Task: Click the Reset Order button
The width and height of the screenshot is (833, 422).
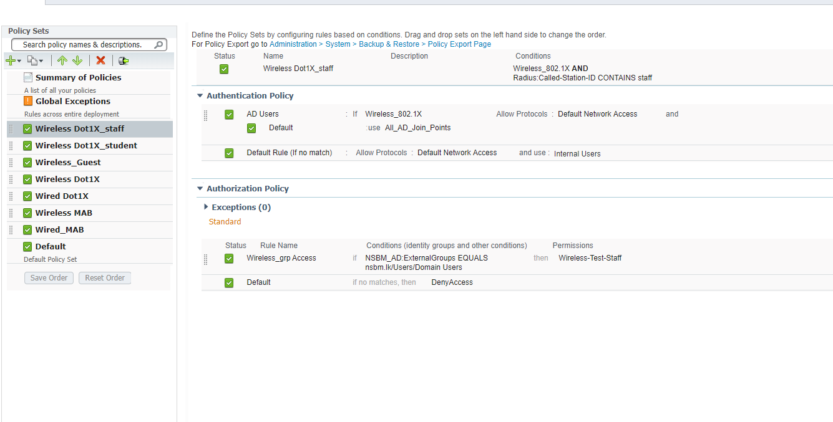Action: point(104,277)
